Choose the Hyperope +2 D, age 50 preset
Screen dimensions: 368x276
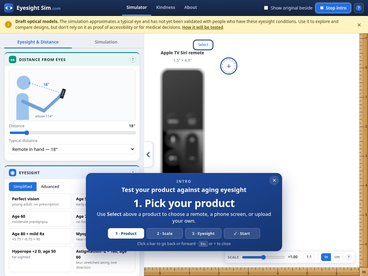coord(40,259)
